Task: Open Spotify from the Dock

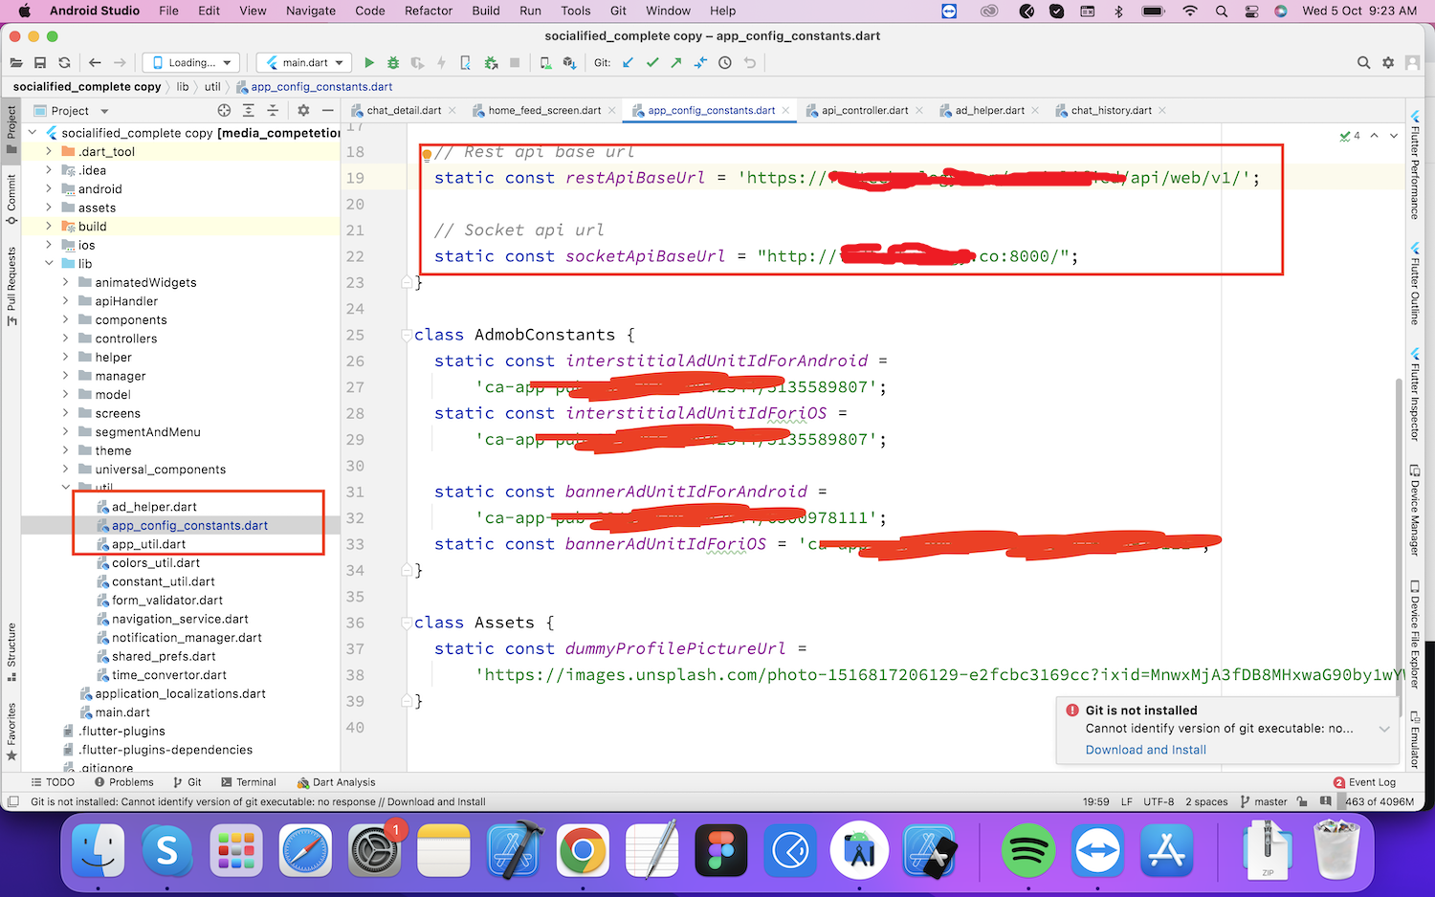Action: pos(1027,850)
